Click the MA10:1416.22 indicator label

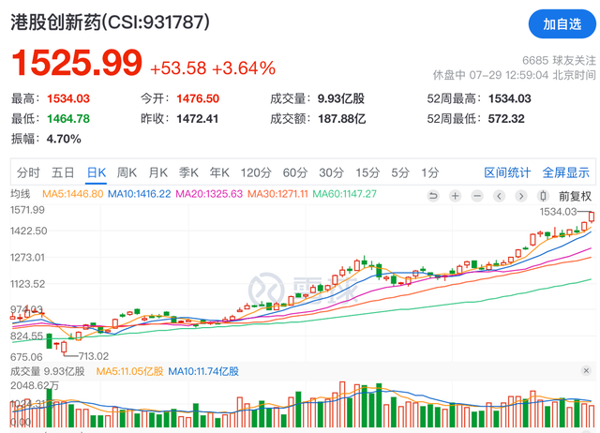(140, 194)
